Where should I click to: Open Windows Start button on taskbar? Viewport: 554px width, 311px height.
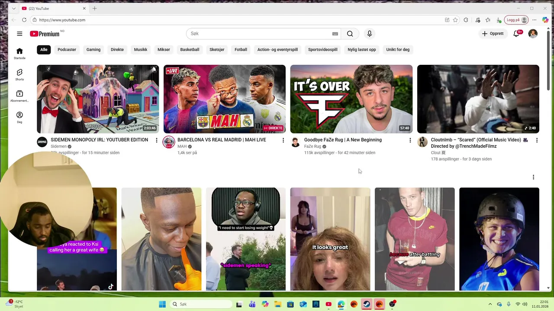162,304
